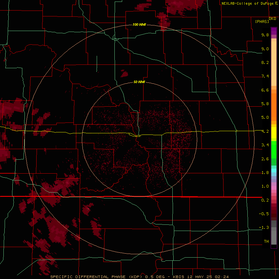Click the 0.5 DEG tilt text
This screenshot has width=279, height=279.
point(155,277)
